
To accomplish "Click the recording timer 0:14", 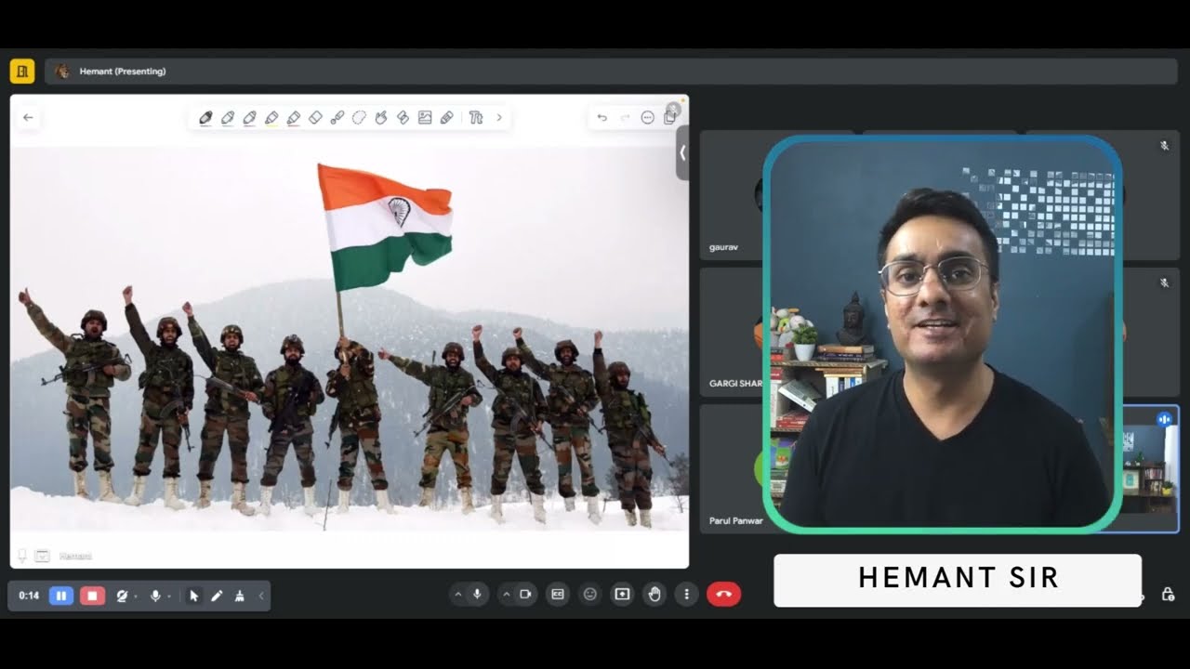I will tap(29, 596).
